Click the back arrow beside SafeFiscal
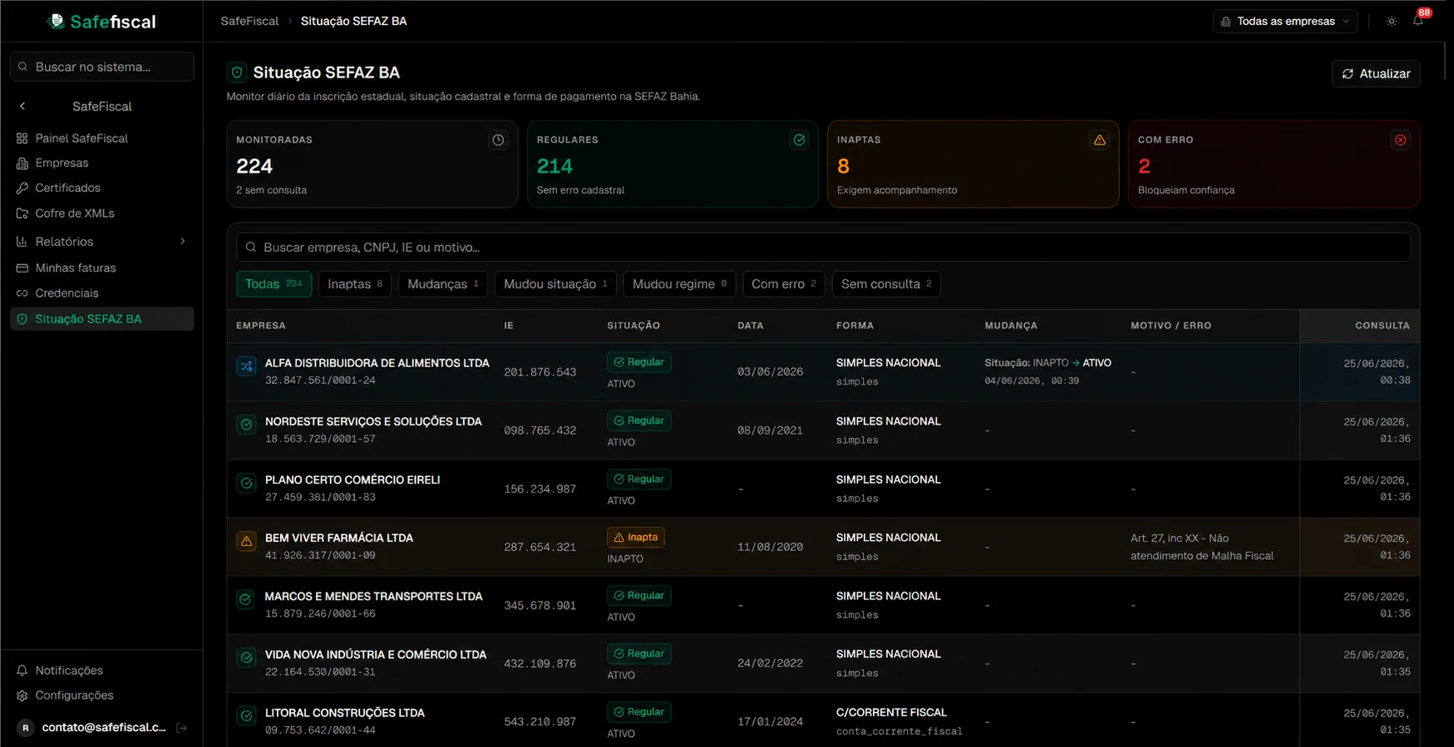This screenshot has height=747, width=1454. [x=22, y=106]
